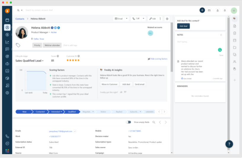Expand the Negotiation stage dropdown
This screenshot has width=242, height=158.
[x=93, y=112]
